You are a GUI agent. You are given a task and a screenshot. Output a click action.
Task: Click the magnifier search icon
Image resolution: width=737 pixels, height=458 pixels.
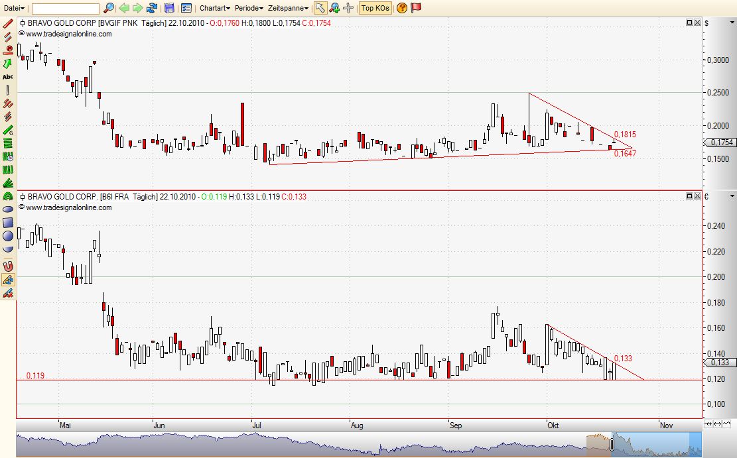point(109,8)
